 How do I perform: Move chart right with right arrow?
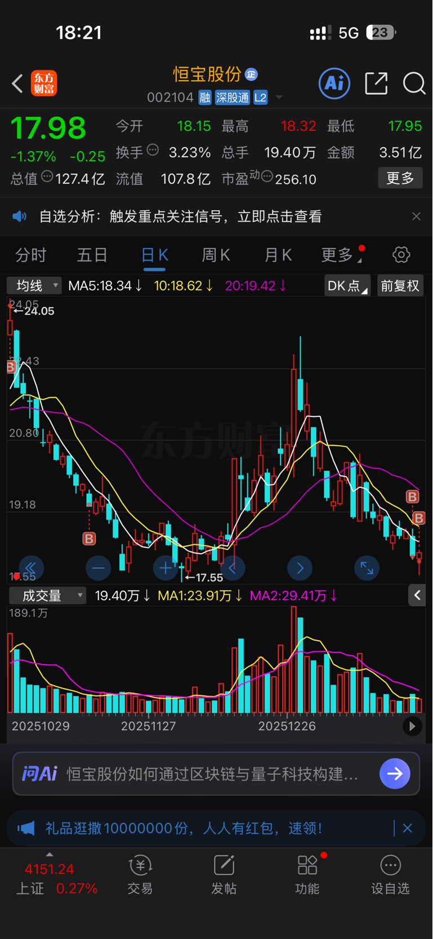tap(300, 568)
